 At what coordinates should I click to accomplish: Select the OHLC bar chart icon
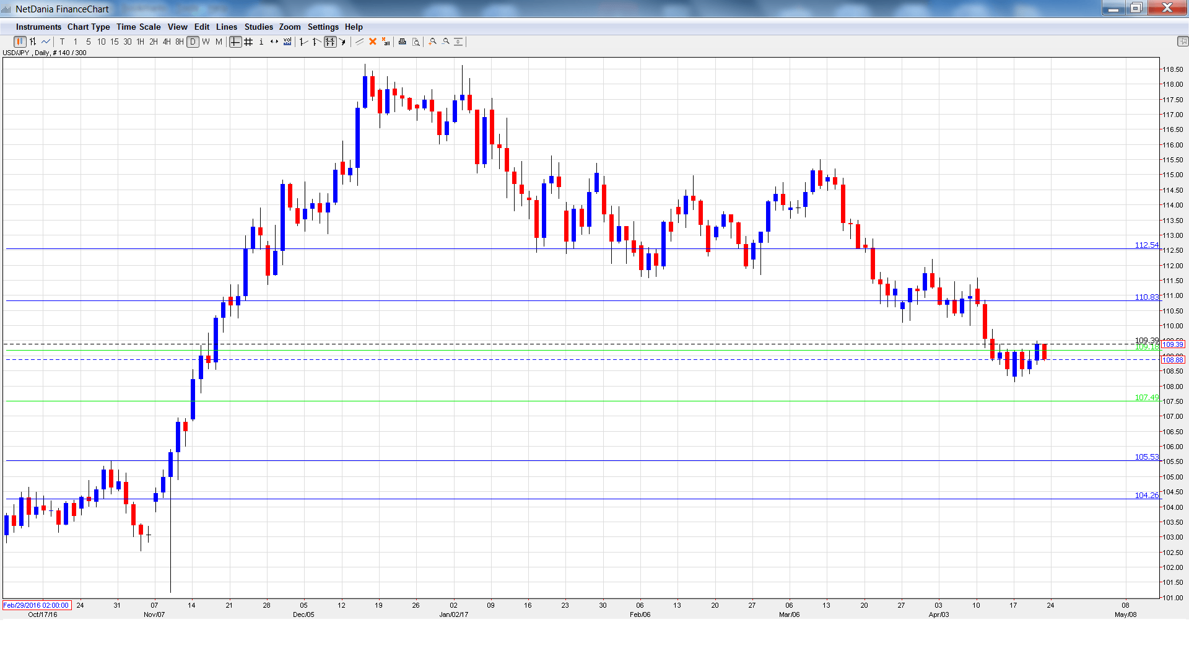click(32, 42)
